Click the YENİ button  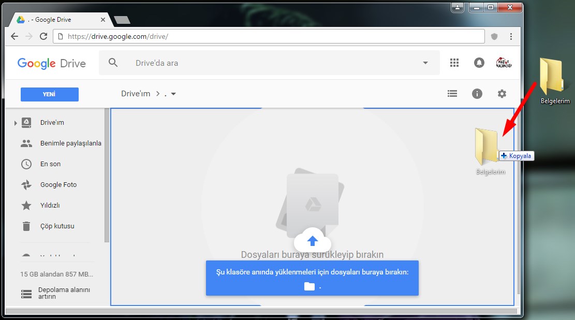(x=50, y=94)
